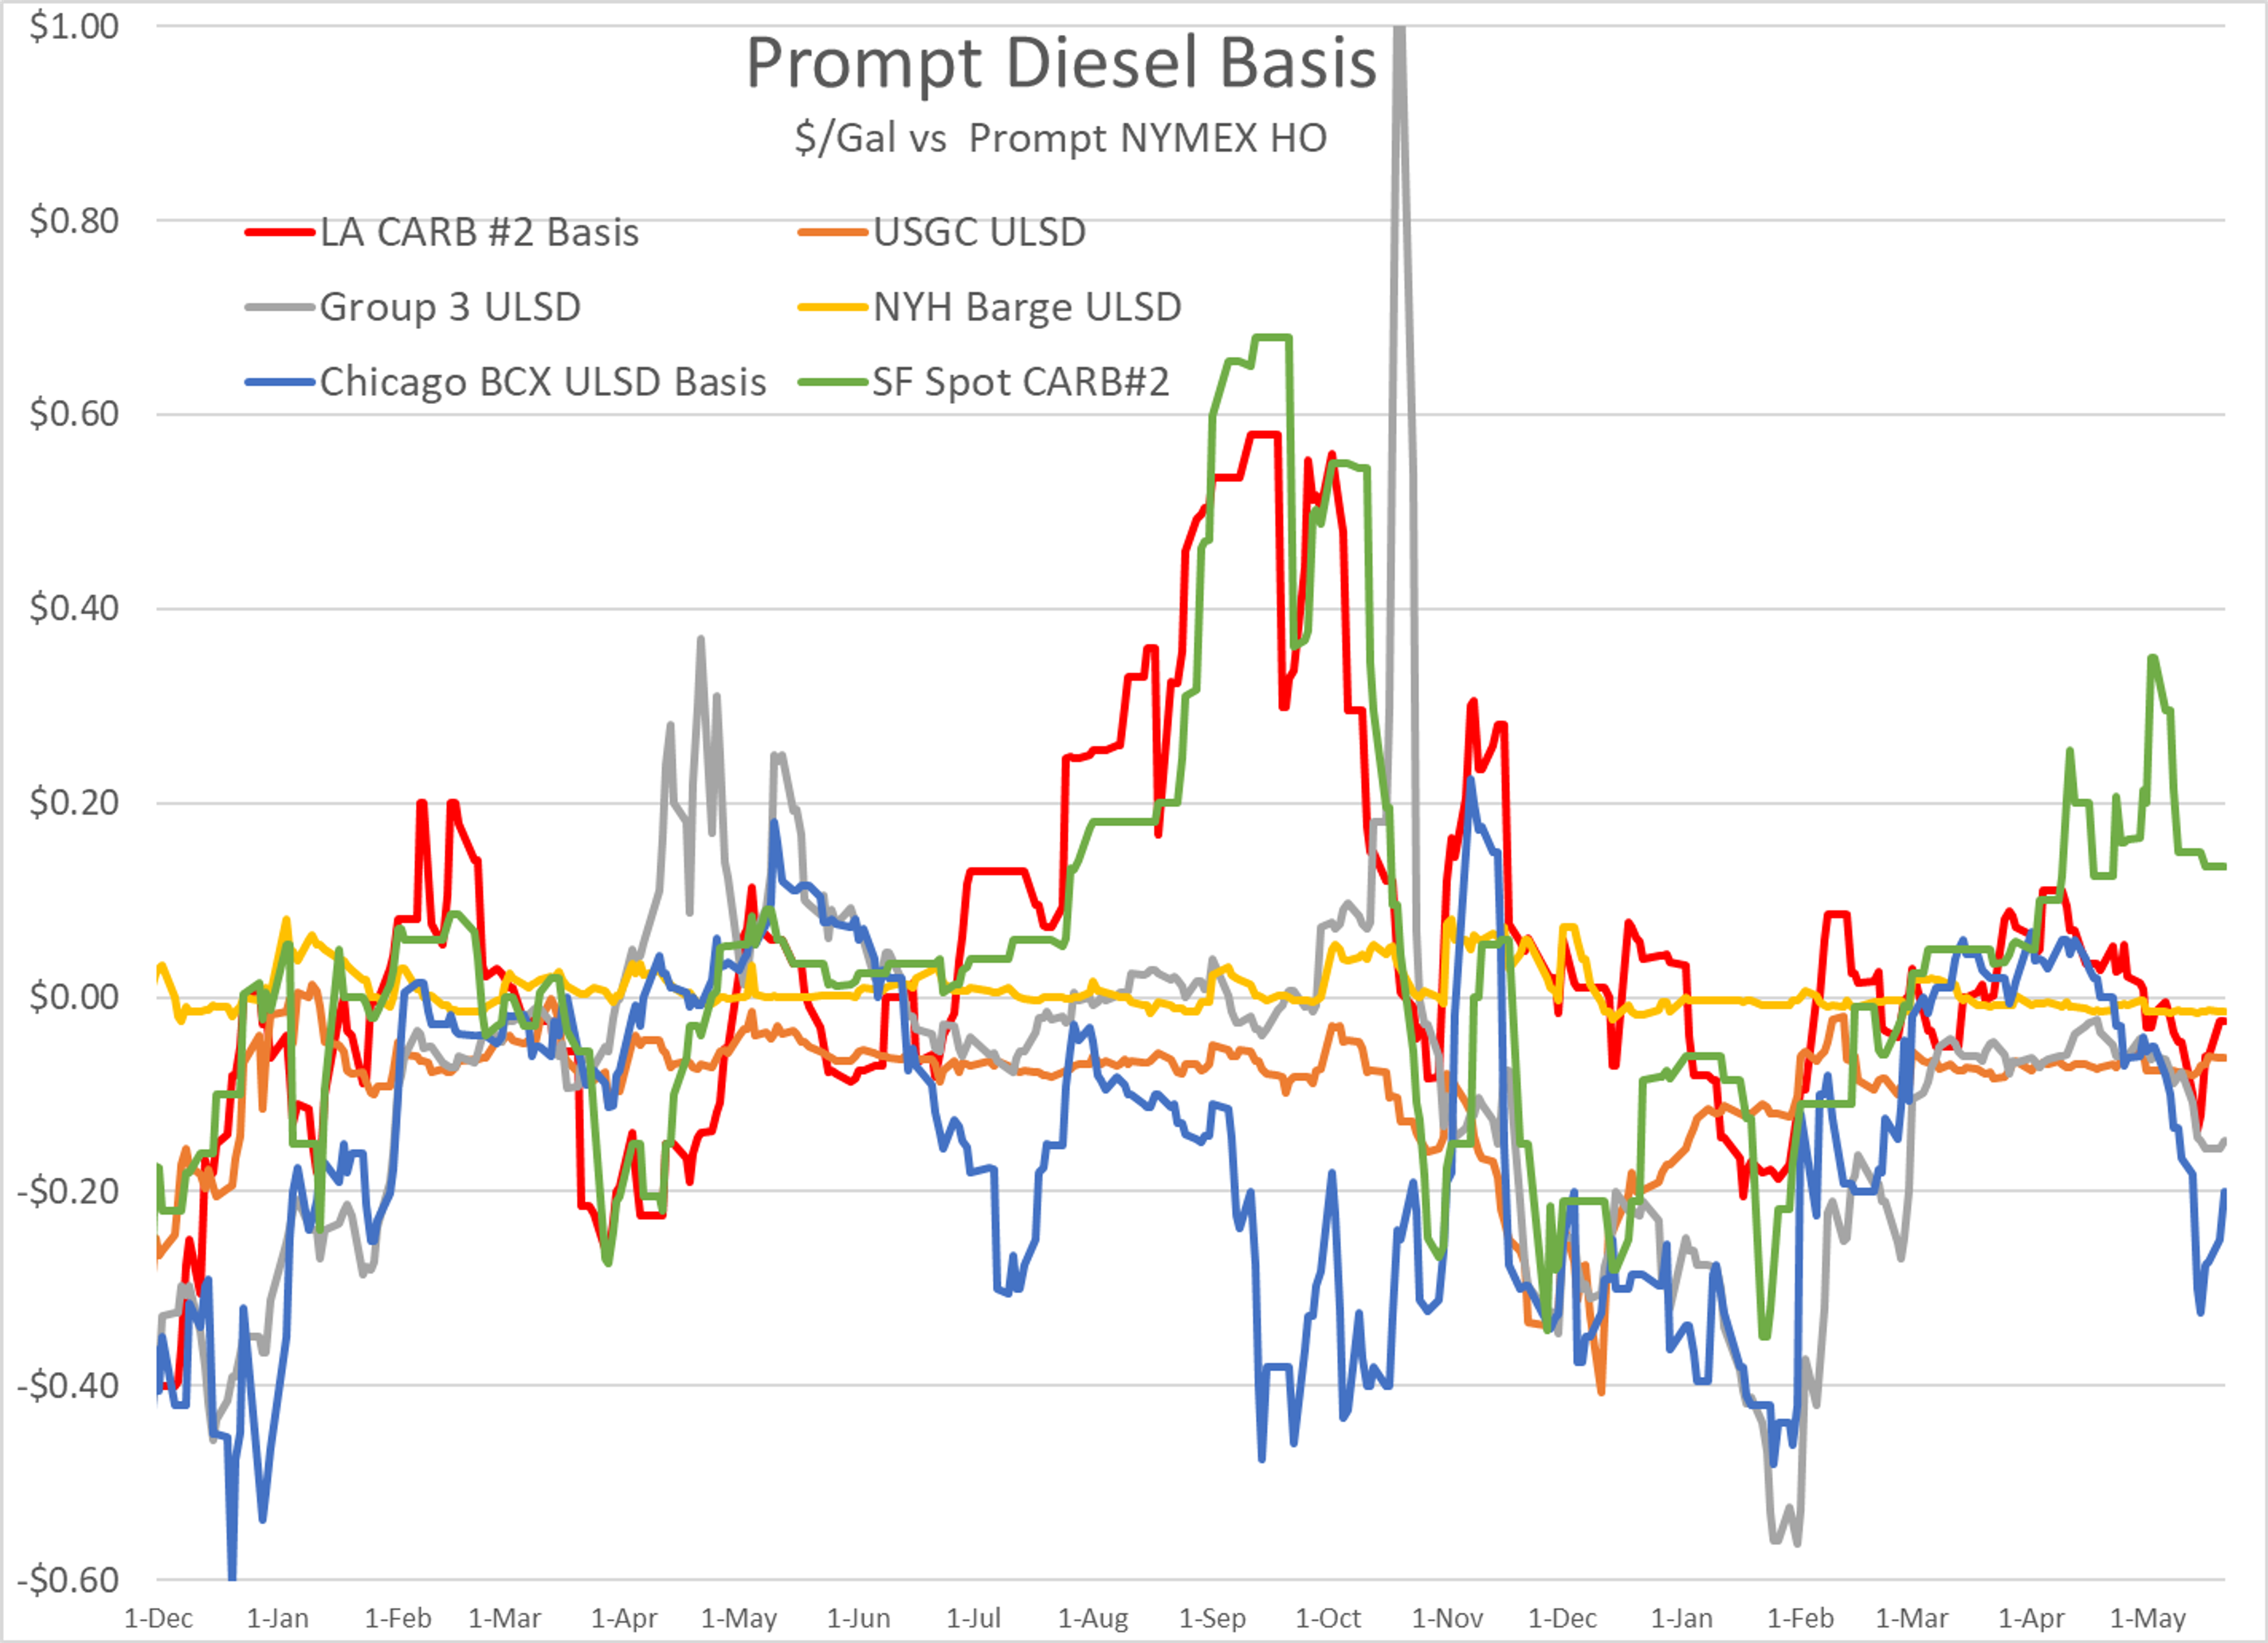Image resolution: width=2268 pixels, height=1643 pixels.
Task: Click the blue Chicago BCX legend line
Action: click(281, 382)
